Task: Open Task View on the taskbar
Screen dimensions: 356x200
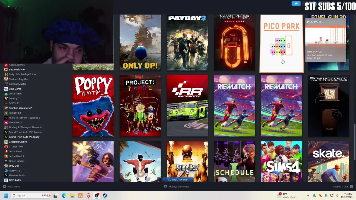Action: (x=55, y=196)
